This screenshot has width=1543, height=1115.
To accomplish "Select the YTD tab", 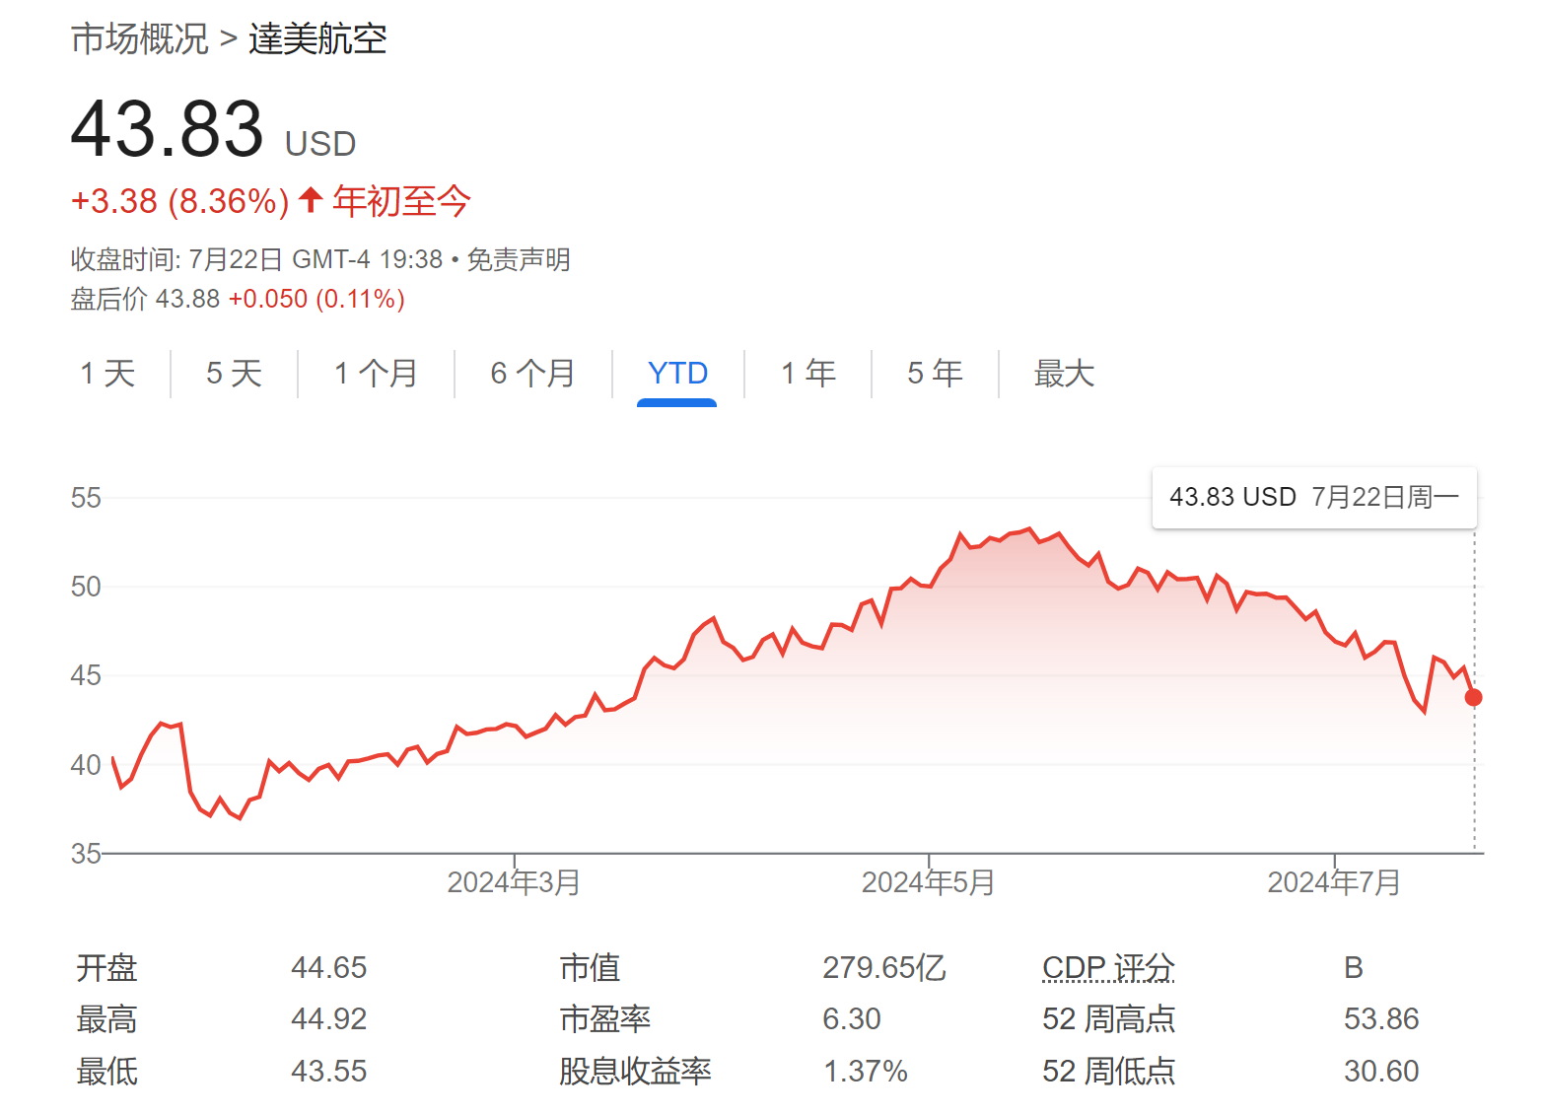I will pos(677,374).
